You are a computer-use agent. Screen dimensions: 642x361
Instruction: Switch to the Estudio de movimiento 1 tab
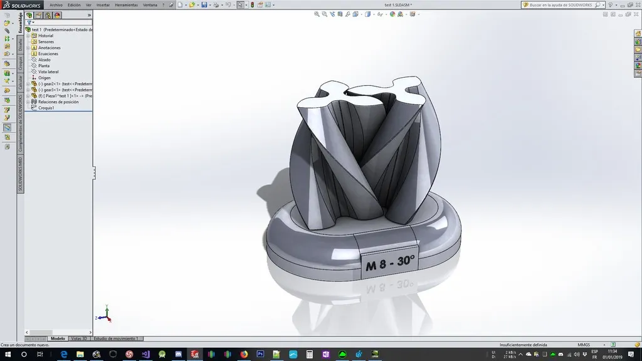coord(115,338)
